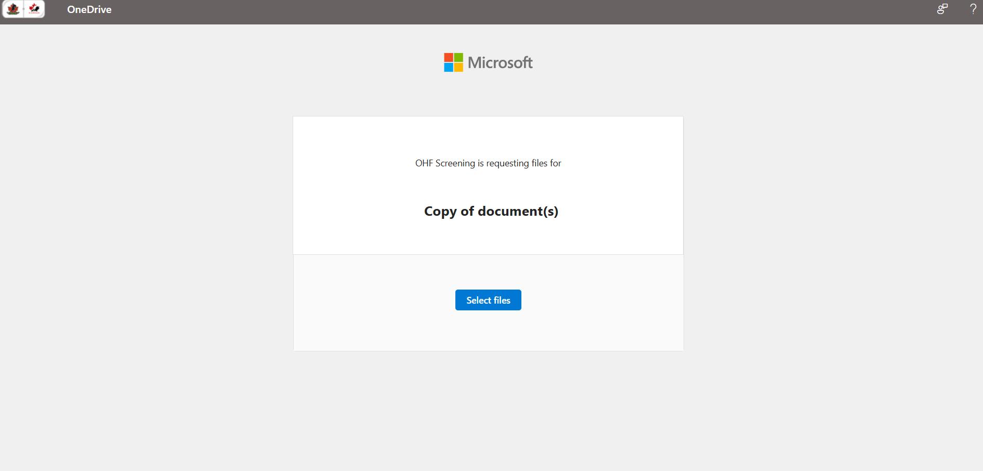The width and height of the screenshot is (983, 471).
Task: Click blank page area below the upload card
Action: pos(488,411)
